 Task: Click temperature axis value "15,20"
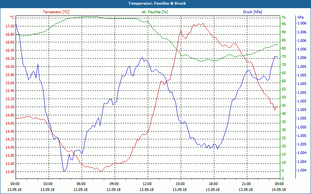[x=11, y=99]
